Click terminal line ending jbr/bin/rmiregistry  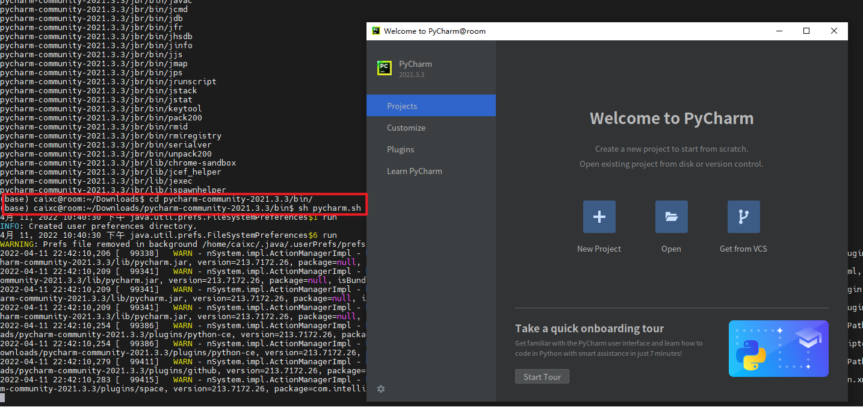click(x=111, y=136)
